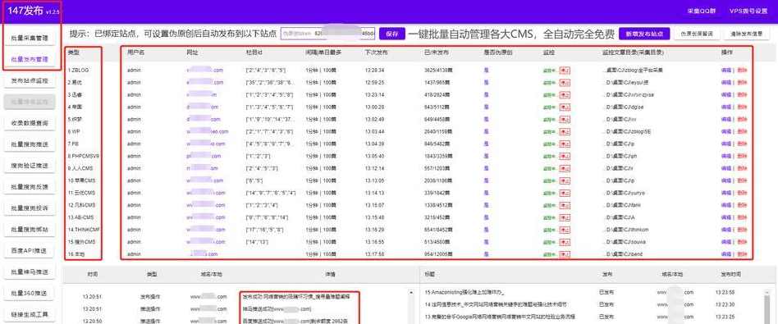Click 删除 in the ZBLOG row
The image size is (778, 324).
pyautogui.click(x=742, y=71)
